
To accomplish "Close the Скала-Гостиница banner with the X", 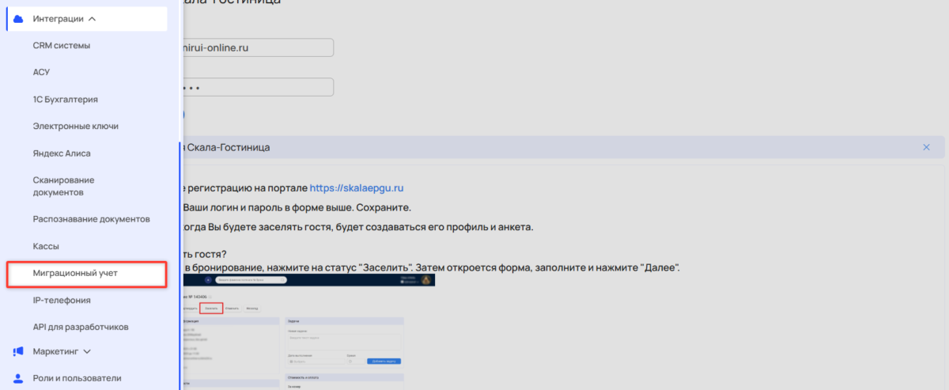I will [x=926, y=147].
